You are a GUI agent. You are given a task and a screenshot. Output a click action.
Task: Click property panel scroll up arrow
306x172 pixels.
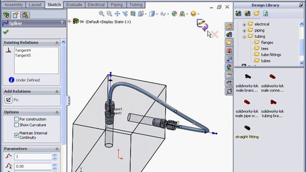pyautogui.click(x=63, y=42)
